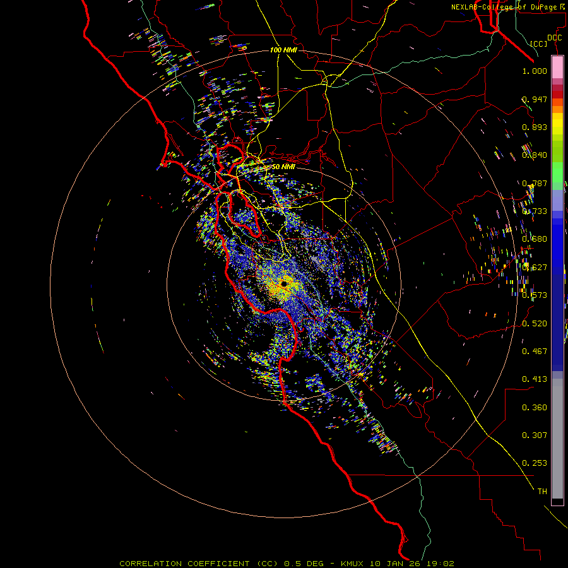Select the 0.947 legend value

[535, 99]
